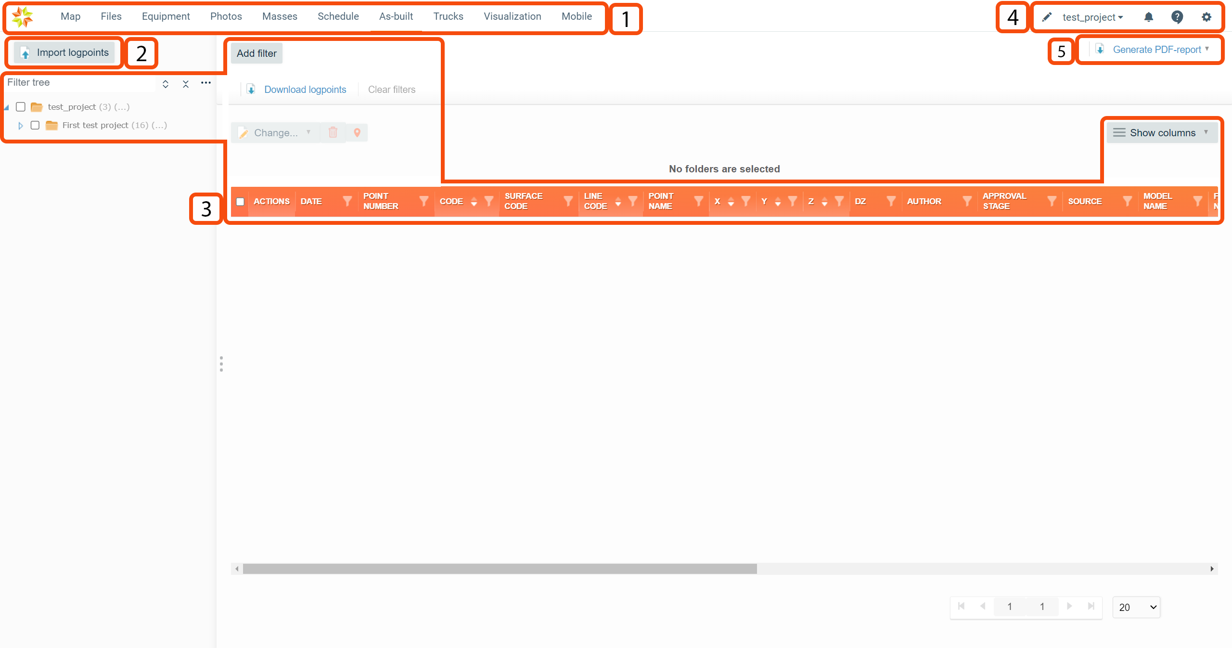Viewport: 1232px width, 648px height.
Task: Open the filter tree more options icon
Action: tap(206, 83)
